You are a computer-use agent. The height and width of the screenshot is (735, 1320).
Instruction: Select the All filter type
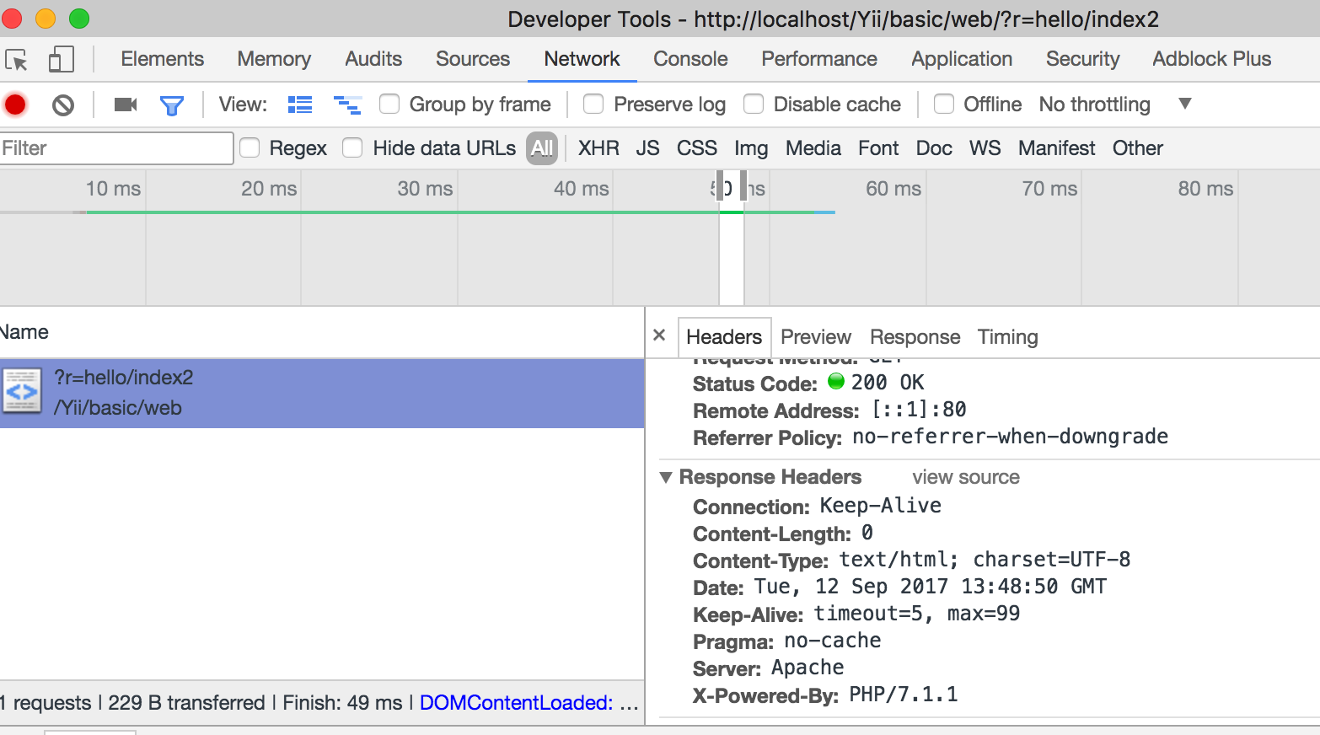click(542, 148)
